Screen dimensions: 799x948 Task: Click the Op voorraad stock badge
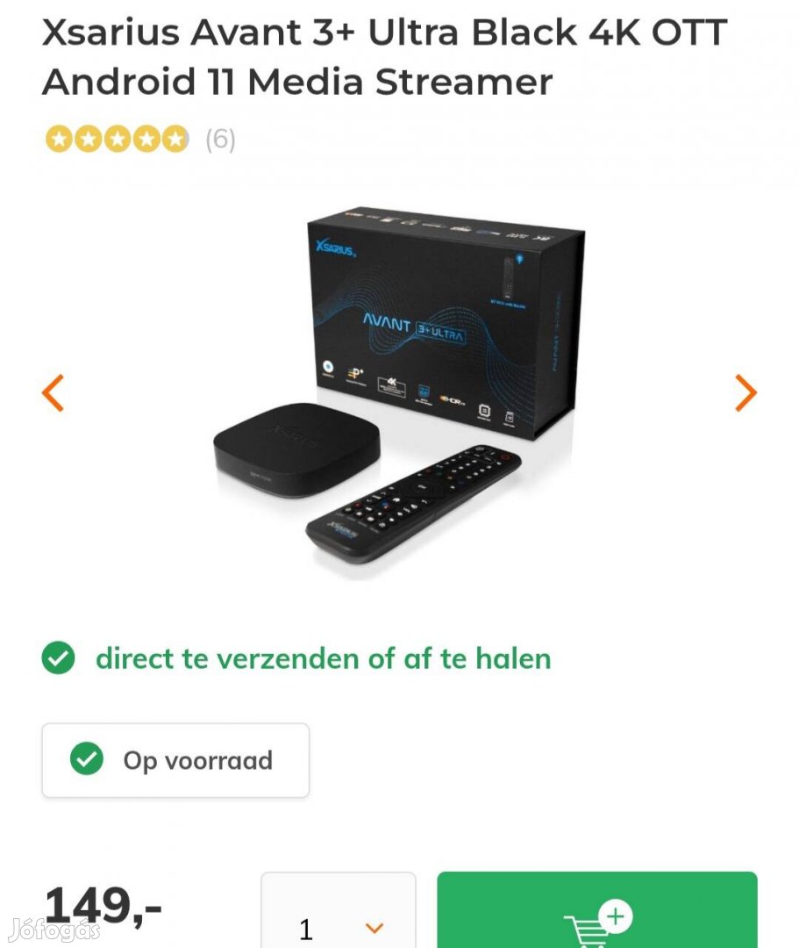click(x=175, y=760)
